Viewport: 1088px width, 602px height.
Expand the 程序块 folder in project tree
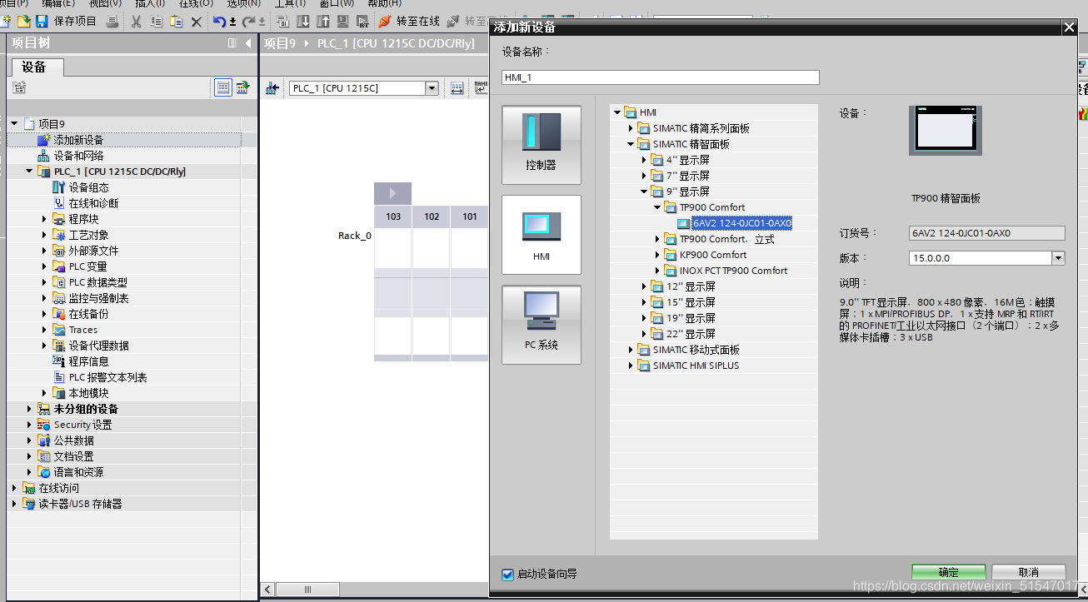[44, 219]
